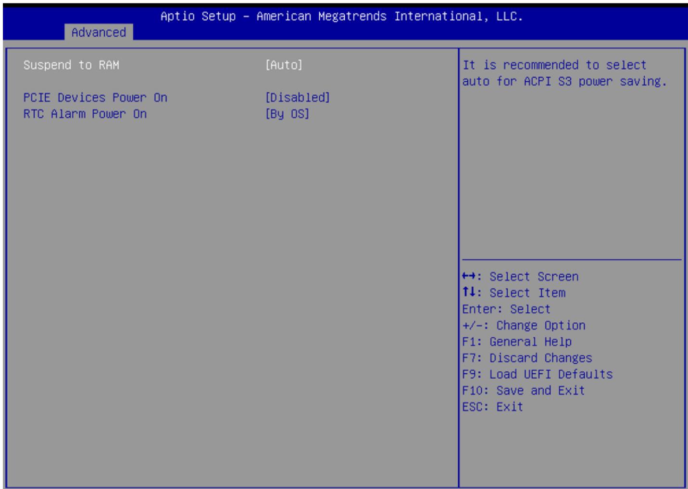
Task: Open the RTC Alarm By OS value
Action: [287, 114]
